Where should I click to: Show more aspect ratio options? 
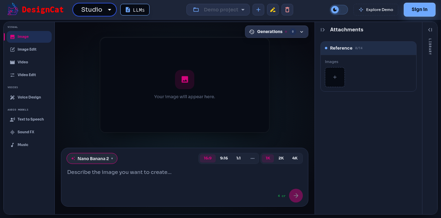point(253,158)
